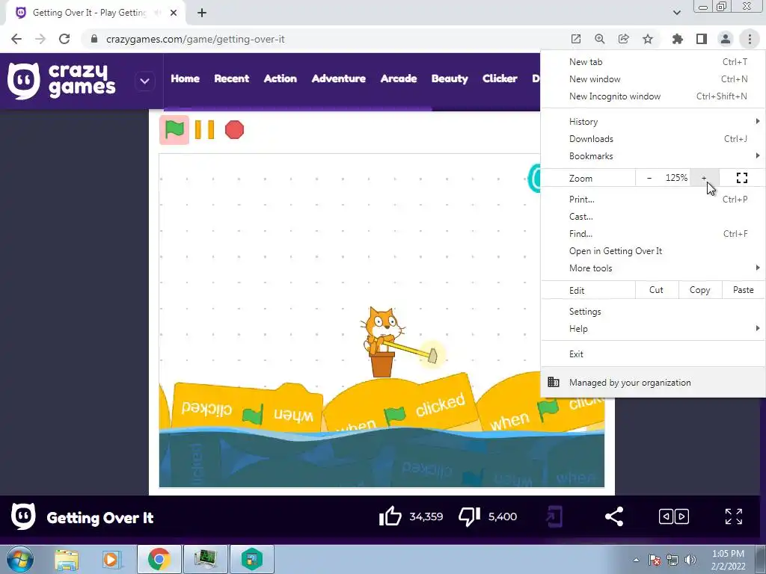766x574 pixels.
Task: Click the Paste button in Edit row
Action: (x=743, y=290)
